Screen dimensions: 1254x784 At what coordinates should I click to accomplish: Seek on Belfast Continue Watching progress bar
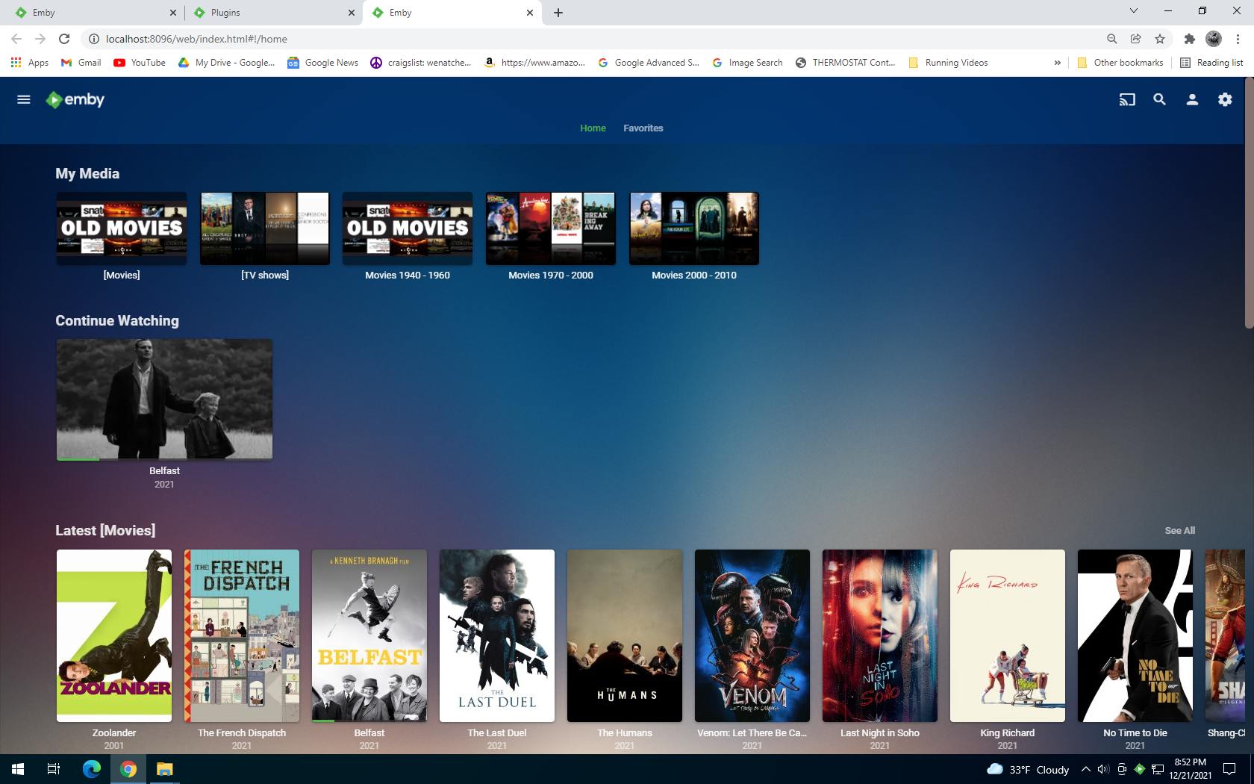tap(164, 459)
